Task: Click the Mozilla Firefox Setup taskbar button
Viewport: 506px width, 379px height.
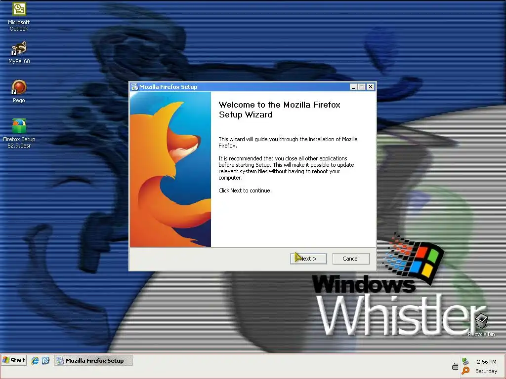Action: [x=93, y=360]
